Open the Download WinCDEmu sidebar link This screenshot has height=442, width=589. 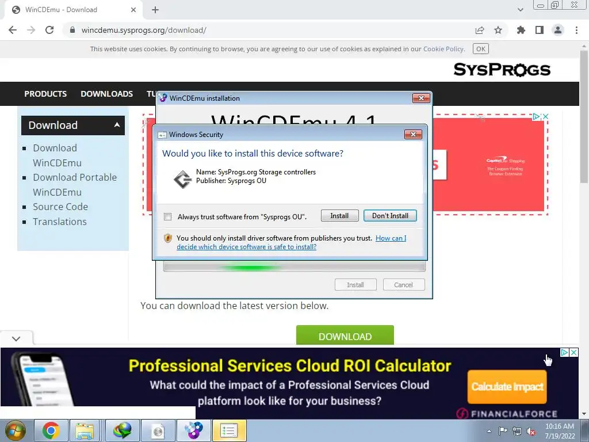[x=57, y=155]
